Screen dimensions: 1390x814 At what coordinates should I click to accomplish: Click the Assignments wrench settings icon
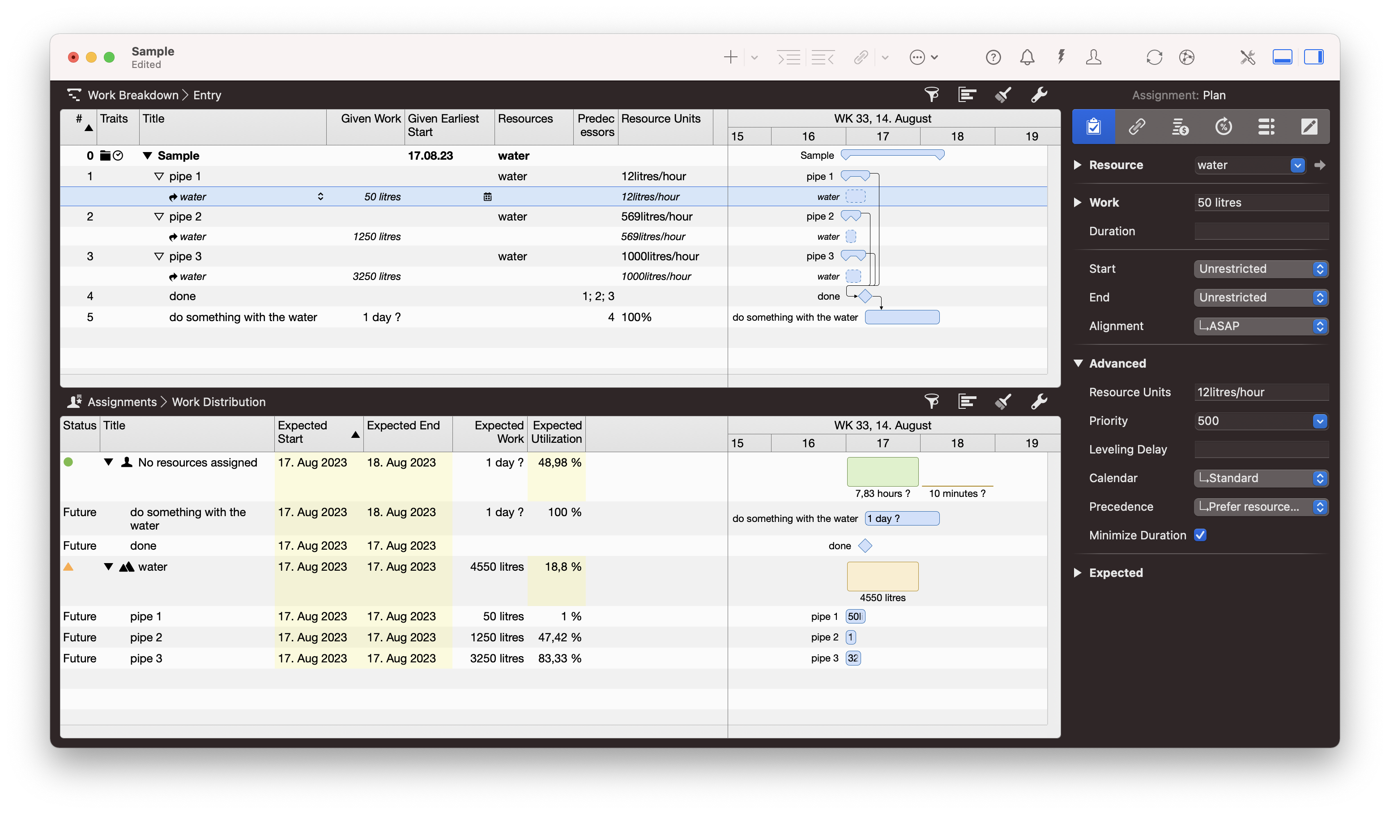[1039, 402]
